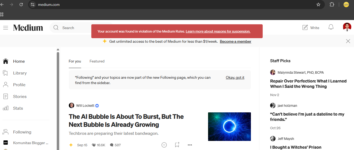Screen dimensions: 354x150
Task: Click the Library bookmark icon
Action: click(5, 73)
